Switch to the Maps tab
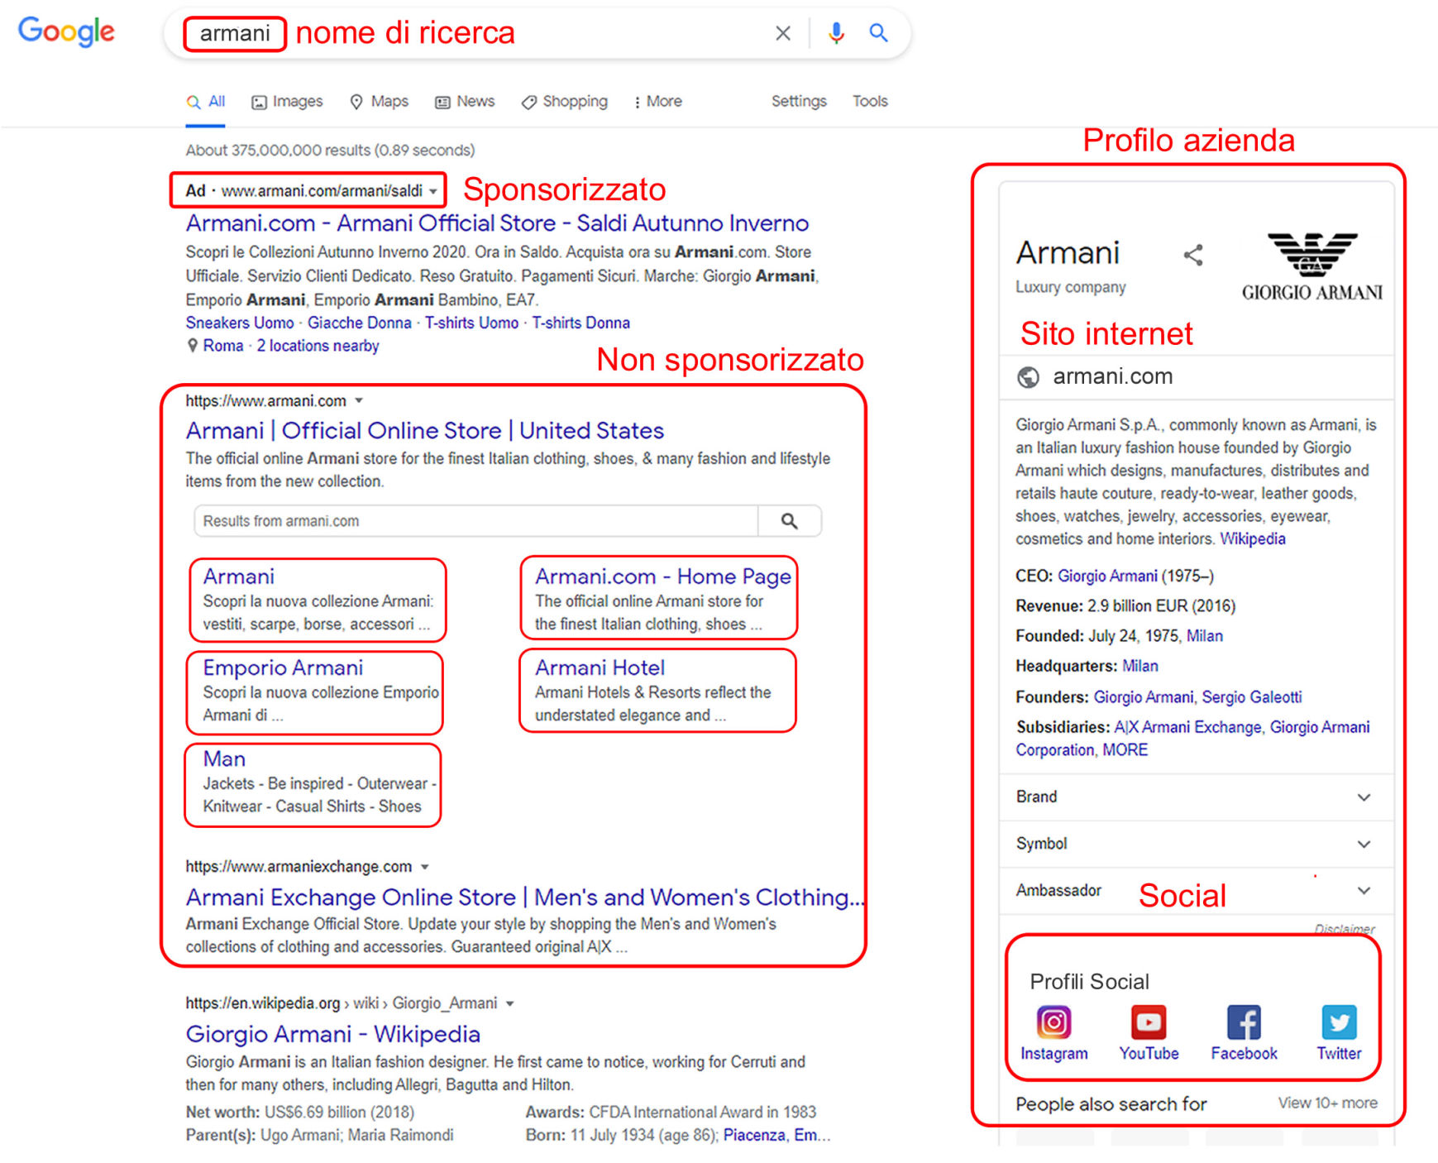Viewport: 1438px width, 1163px height. 380,102
